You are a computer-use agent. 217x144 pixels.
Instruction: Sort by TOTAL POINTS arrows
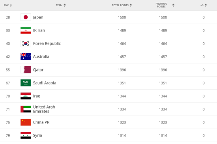point(131,5)
